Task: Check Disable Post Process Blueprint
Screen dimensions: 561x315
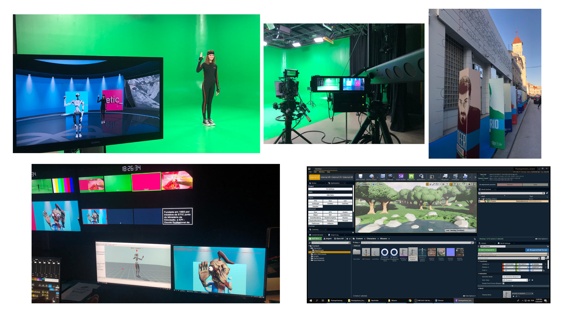Action: pos(503,283)
